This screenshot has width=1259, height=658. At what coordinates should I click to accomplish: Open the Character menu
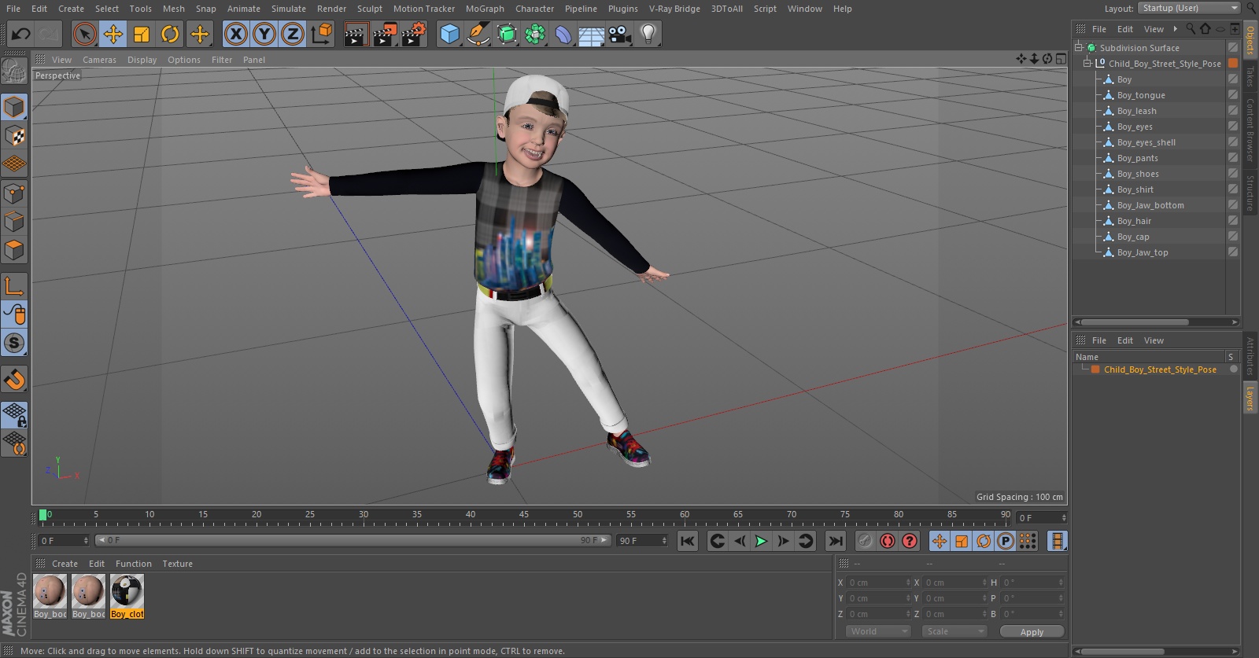[x=534, y=9]
